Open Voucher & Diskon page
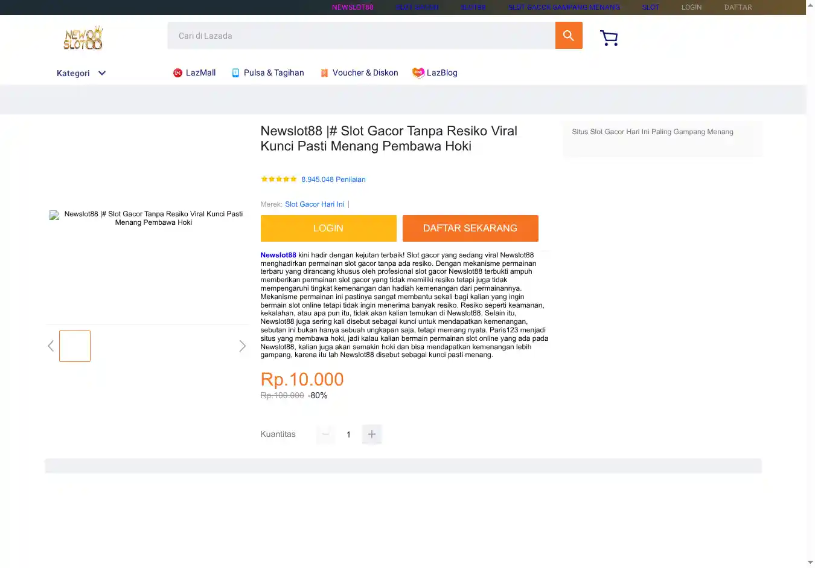The image size is (815, 568). [x=359, y=73]
